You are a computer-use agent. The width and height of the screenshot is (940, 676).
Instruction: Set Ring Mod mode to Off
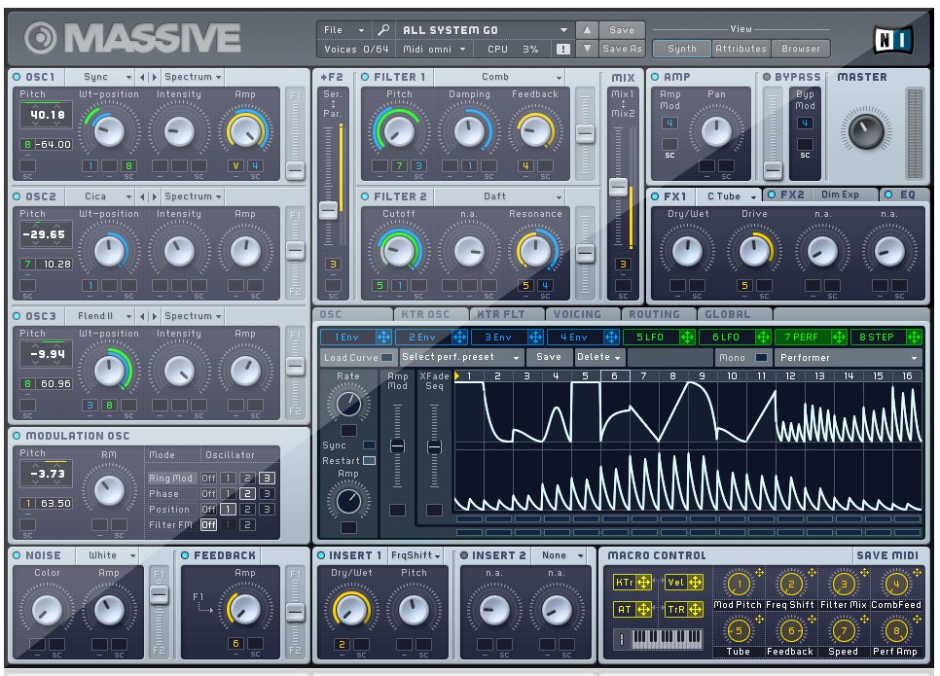coord(208,479)
